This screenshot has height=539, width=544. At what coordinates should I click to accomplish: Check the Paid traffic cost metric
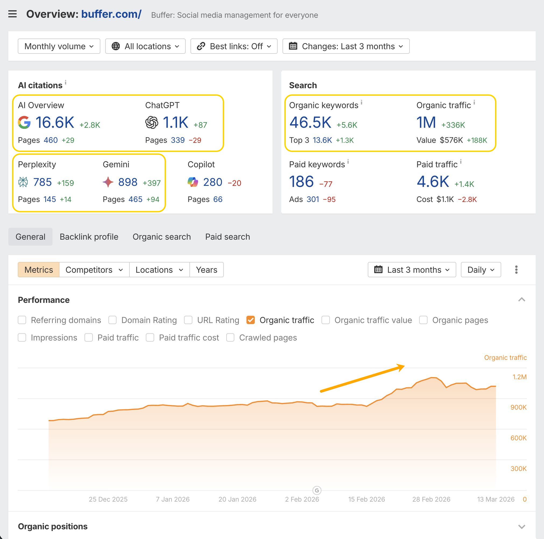pyautogui.click(x=150, y=338)
